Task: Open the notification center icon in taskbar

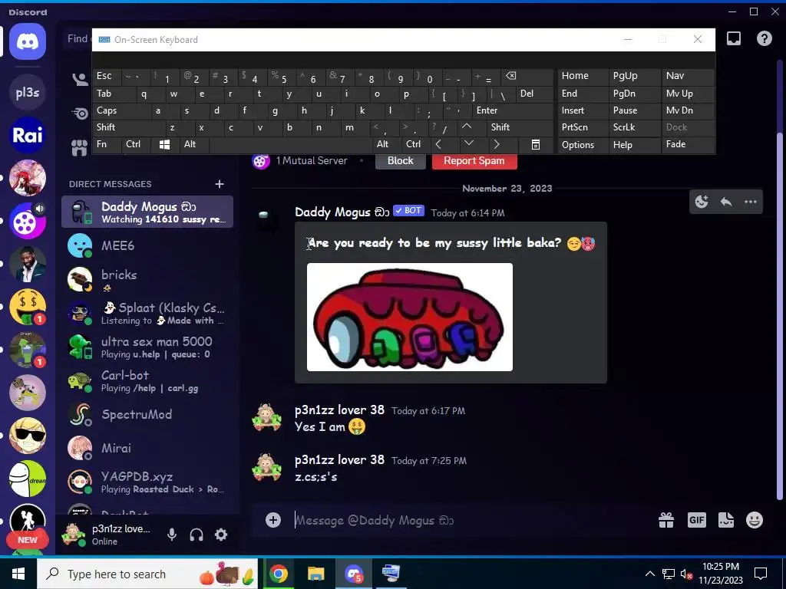Action: [761, 574]
